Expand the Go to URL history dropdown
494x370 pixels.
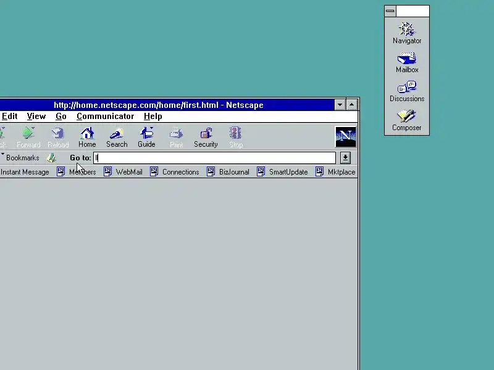pos(345,158)
